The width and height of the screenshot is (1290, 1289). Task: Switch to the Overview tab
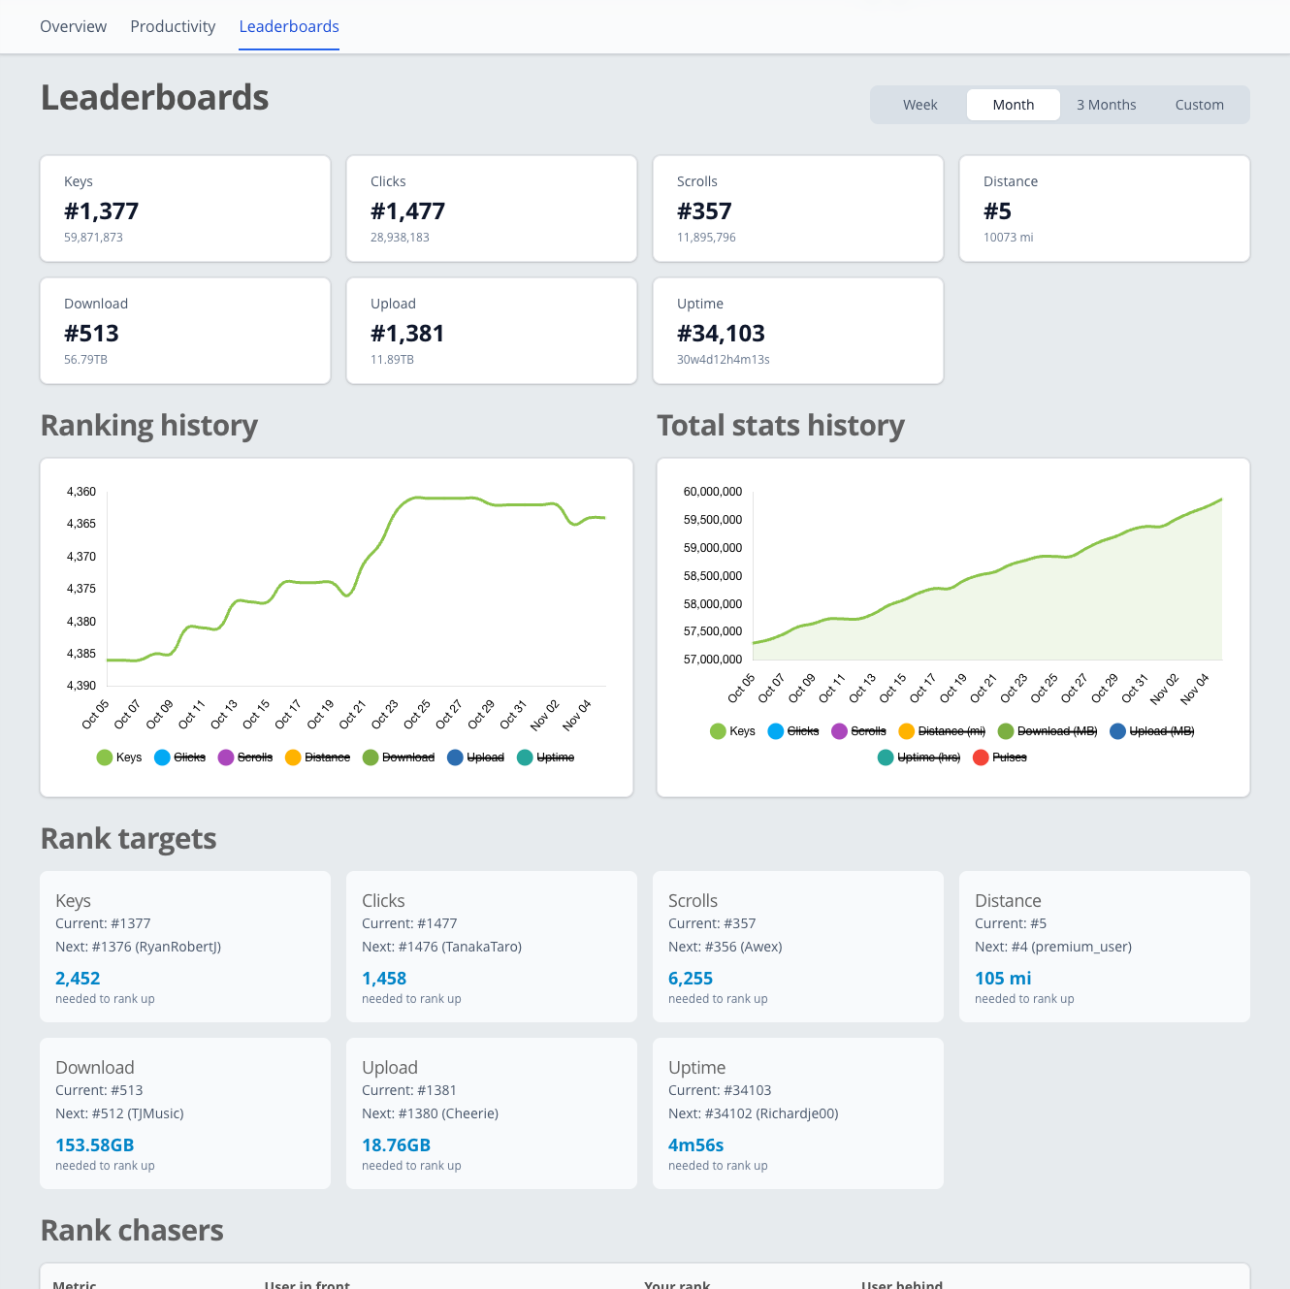[x=73, y=26]
